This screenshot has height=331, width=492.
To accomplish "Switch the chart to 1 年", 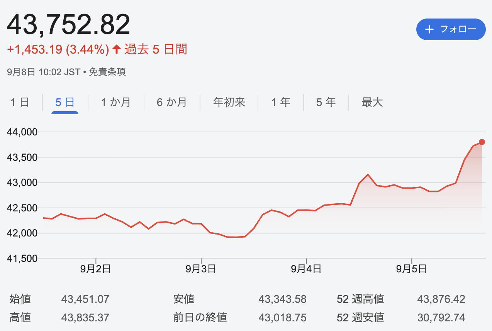I will click(x=280, y=102).
